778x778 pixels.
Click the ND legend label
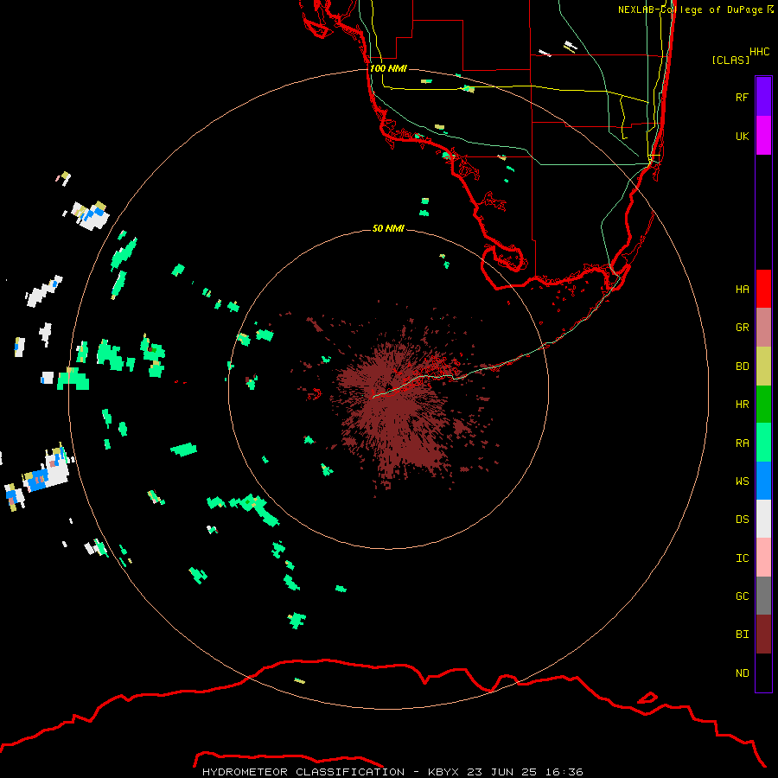coord(742,673)
